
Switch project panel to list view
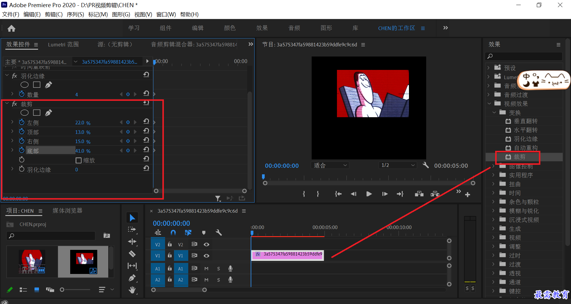23,290
